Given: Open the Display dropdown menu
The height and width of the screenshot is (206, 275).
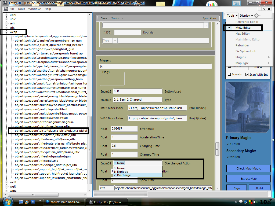Looking at the screenshot, I should point(246,16).
